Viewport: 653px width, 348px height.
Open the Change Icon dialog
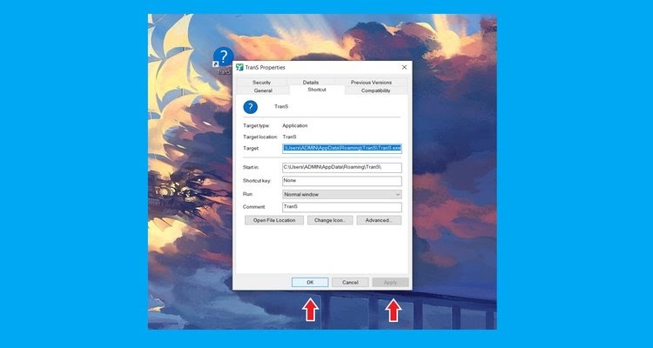click(328, 220)
